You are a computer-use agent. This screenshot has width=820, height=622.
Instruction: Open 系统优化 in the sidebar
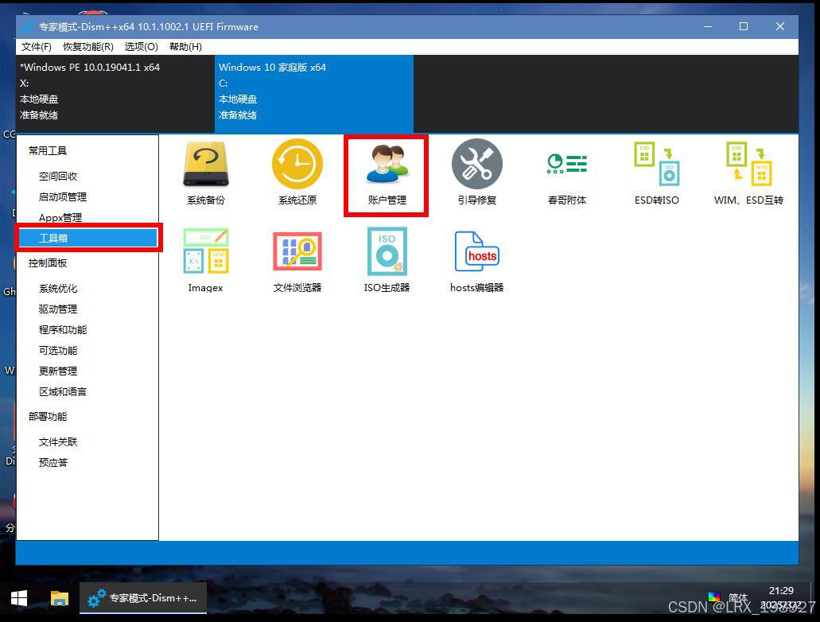(x=57, y=288)
